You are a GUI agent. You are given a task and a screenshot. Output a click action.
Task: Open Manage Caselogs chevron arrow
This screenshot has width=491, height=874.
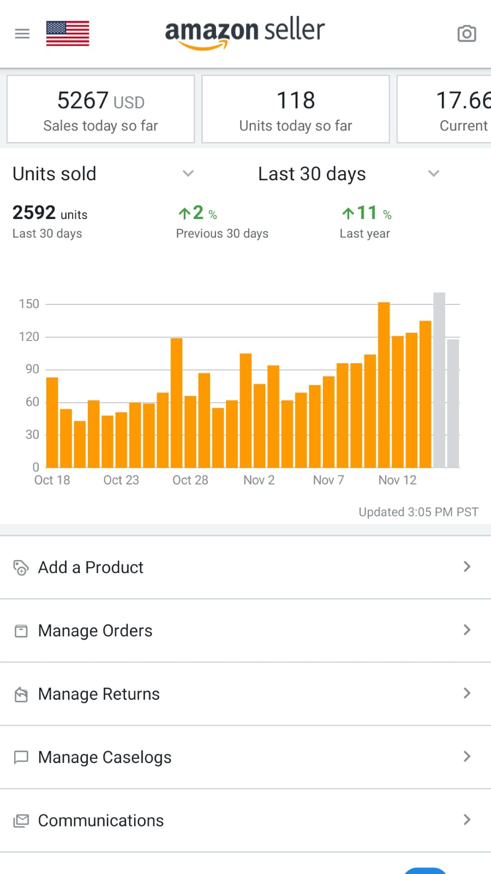[467, 757]
